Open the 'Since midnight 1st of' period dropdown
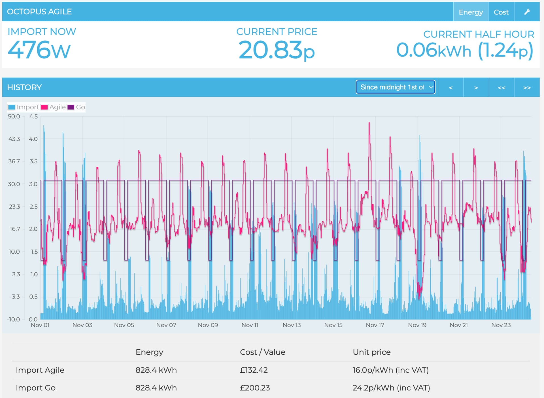This screenshot has height=398, width=544. pos(392,87)
